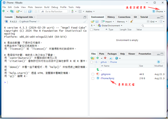Image resolution: width=168 pixels, height=119 pixels.
Task: Navigate to github in the path breadcrumb
Action: click(x=103, y=62)
